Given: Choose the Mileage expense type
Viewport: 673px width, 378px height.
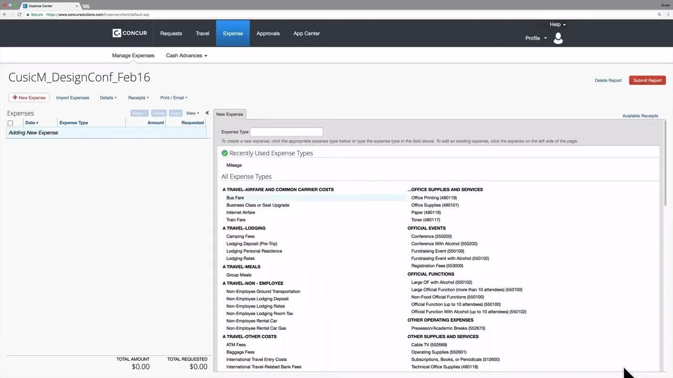Looking at the screenshot, I should pos(234,165).
